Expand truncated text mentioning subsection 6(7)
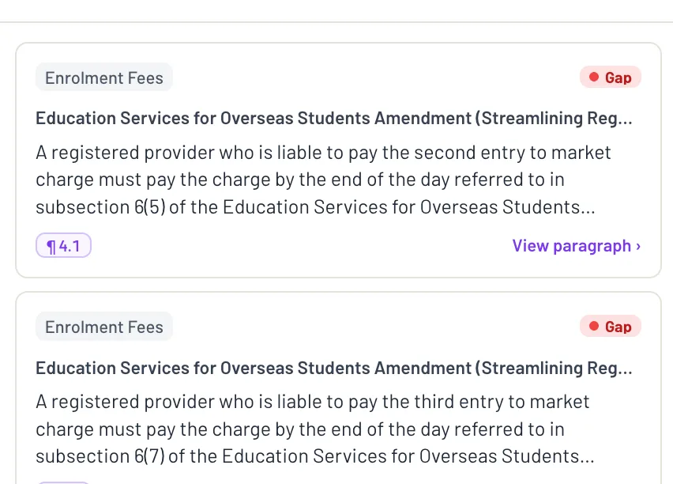673x484 pixels. (315, 456)
